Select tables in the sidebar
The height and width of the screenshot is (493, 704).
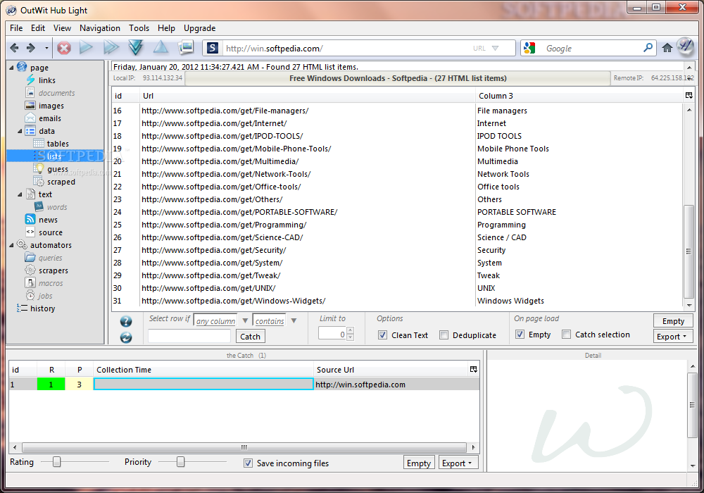coord(58,144)
